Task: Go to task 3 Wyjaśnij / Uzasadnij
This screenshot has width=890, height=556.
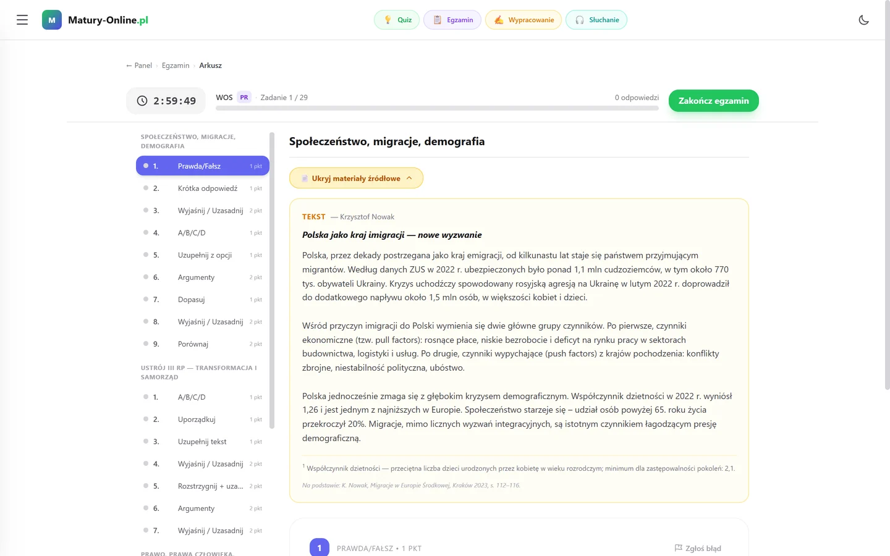Action: click(203, 210)
